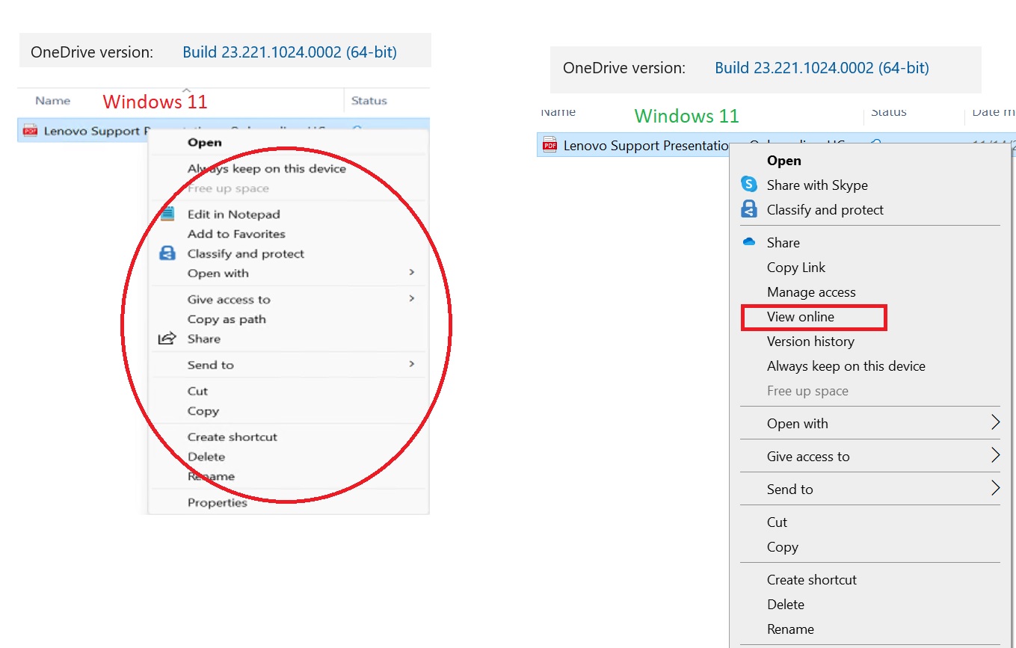Choose Open in the right-hand context menu

click(784, 160)
